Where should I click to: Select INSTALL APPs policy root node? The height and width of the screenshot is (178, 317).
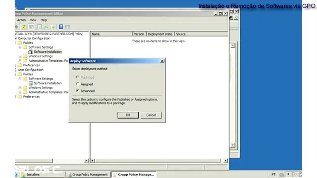point(49,34)
